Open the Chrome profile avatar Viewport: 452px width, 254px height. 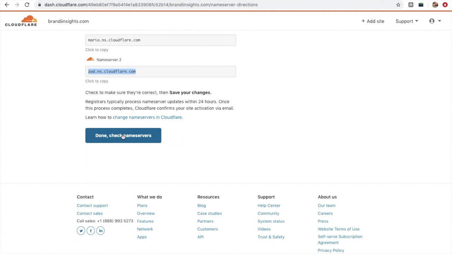pyautogui.click(x=435, y=5)
